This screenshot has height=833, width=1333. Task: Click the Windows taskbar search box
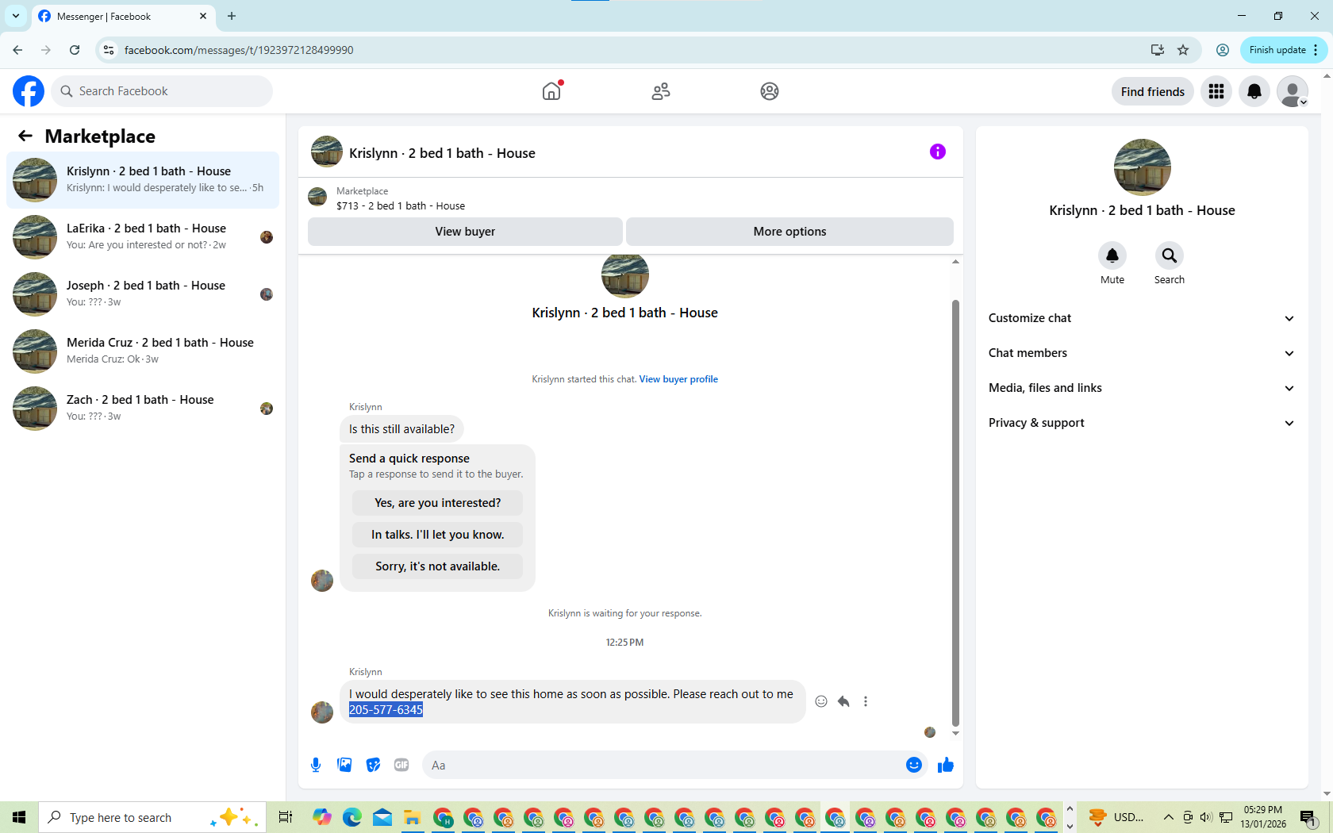tap(152, 817)
